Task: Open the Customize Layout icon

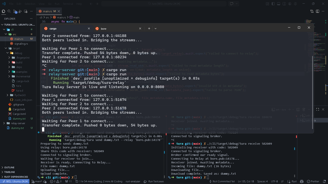Action: tap(268, 4)
